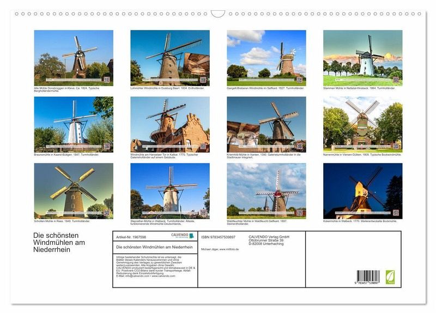This screenshot has width=436, height=314.
Task: Click the QR code on the Scholten-Mühle photo
Action: tap(107, 213)
